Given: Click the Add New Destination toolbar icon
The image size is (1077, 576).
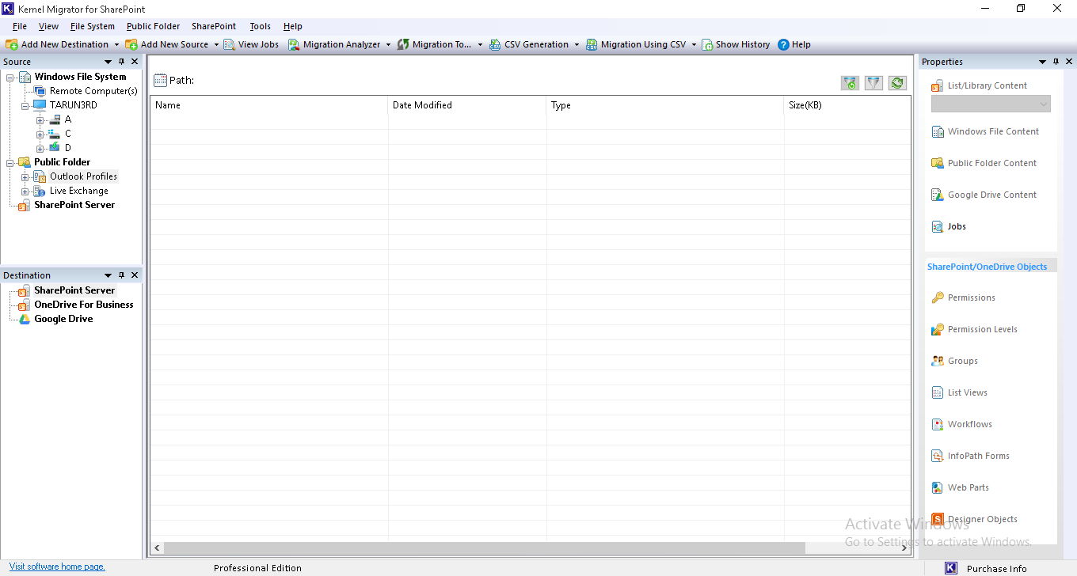Looking at the screenshot, I should 12,44.
